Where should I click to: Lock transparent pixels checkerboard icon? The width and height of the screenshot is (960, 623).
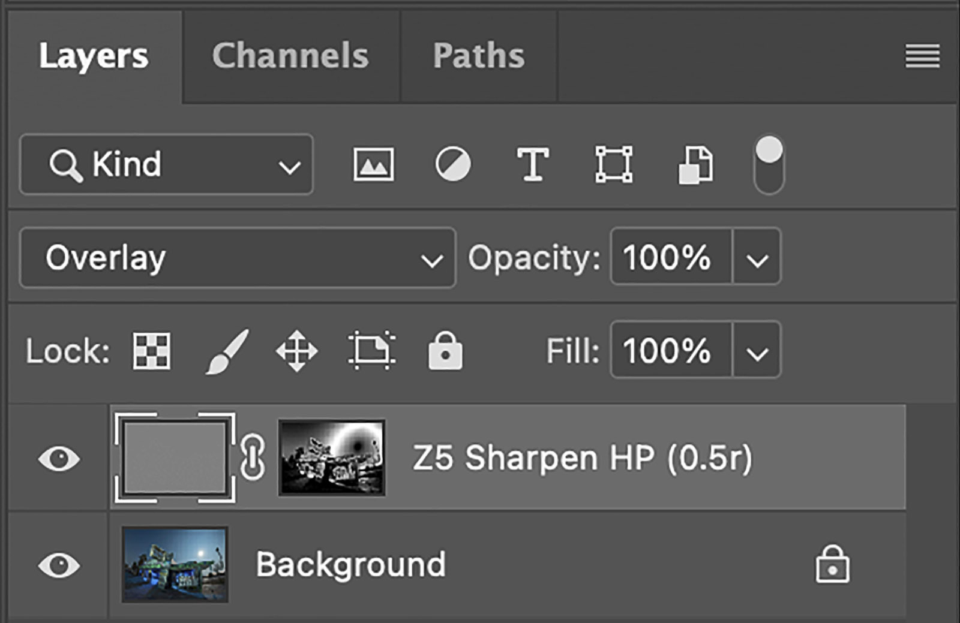coord(151,351)
